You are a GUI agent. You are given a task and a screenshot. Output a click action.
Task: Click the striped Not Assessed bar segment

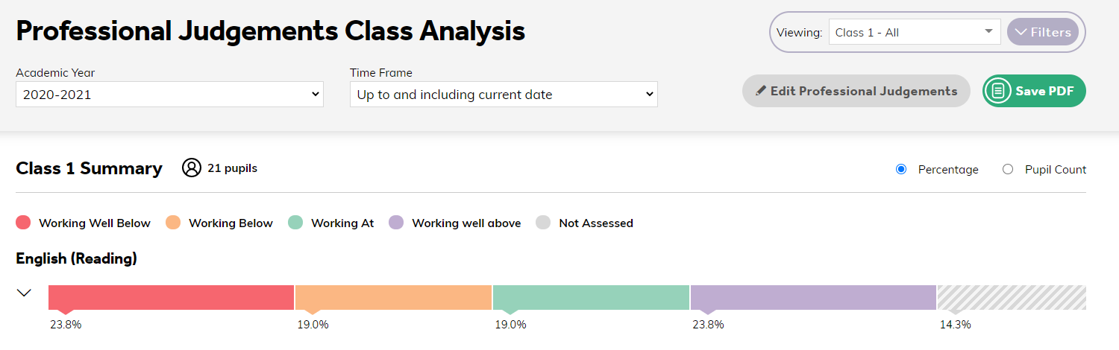(x=1012, y=297)
